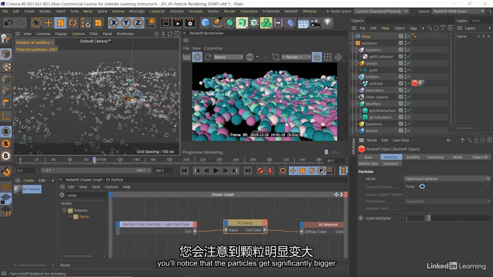Image resolution: width=493 pixels, height=277 pixels.
Task: Select the RS Particle material thumbnail
Action: [x=18, y=189]
